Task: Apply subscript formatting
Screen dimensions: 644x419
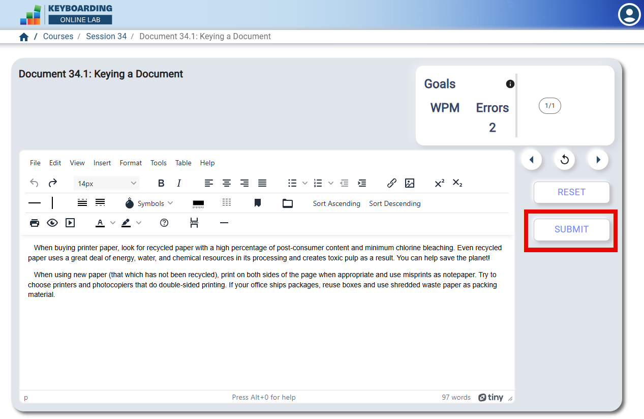Action: click(457, 183)
